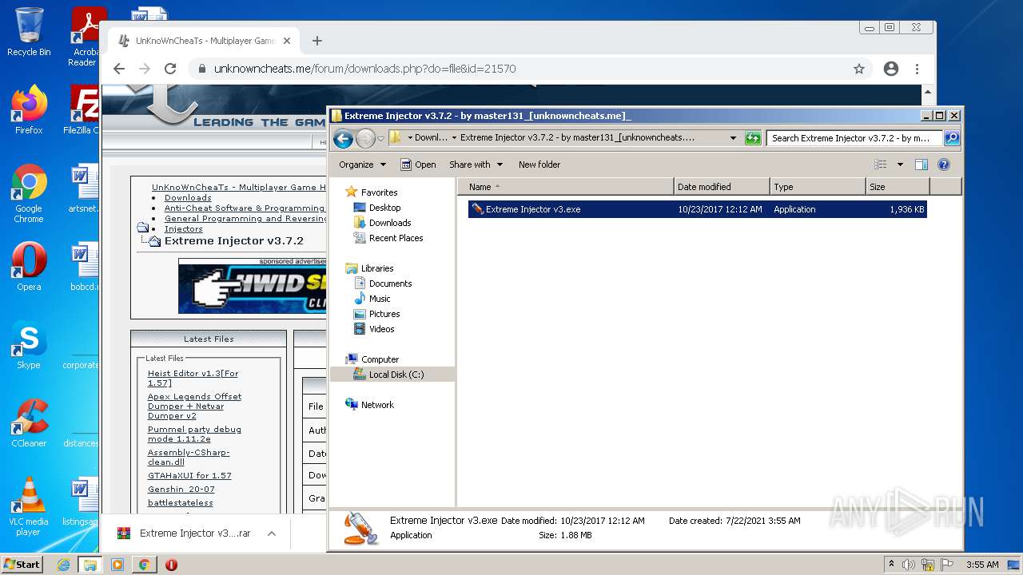Screen dimensions: 1023x575
Task: Open recent pages dropdown beside Forward
Action: click(x=381, y=138)
